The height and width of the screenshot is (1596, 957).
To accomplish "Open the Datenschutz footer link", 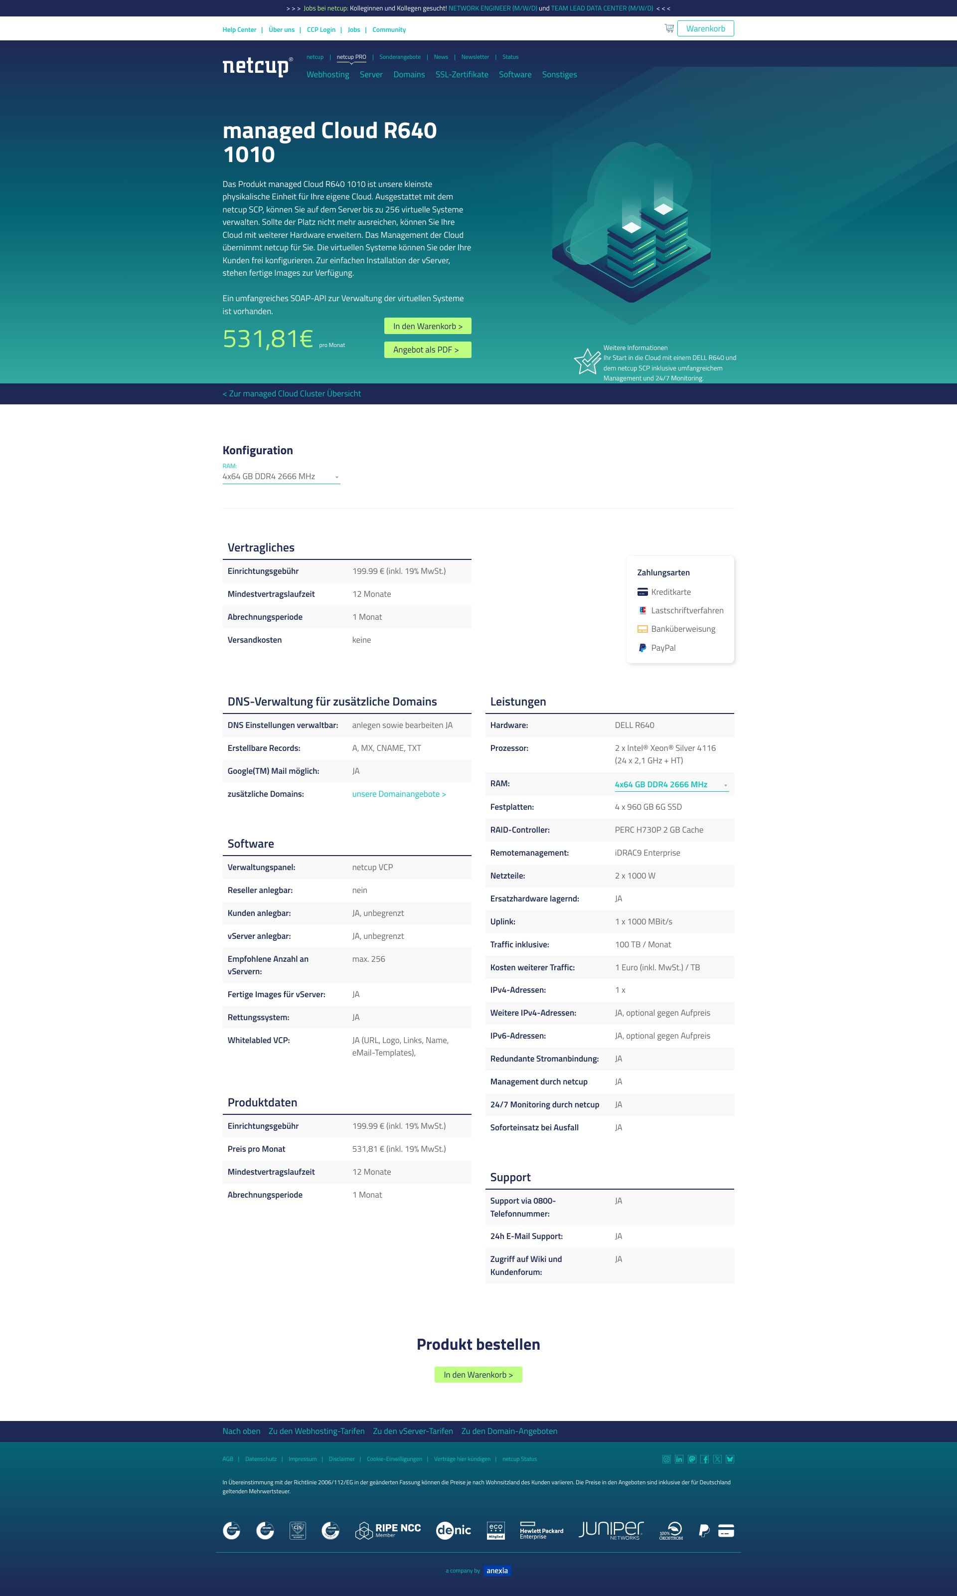I will point(261,1459).
